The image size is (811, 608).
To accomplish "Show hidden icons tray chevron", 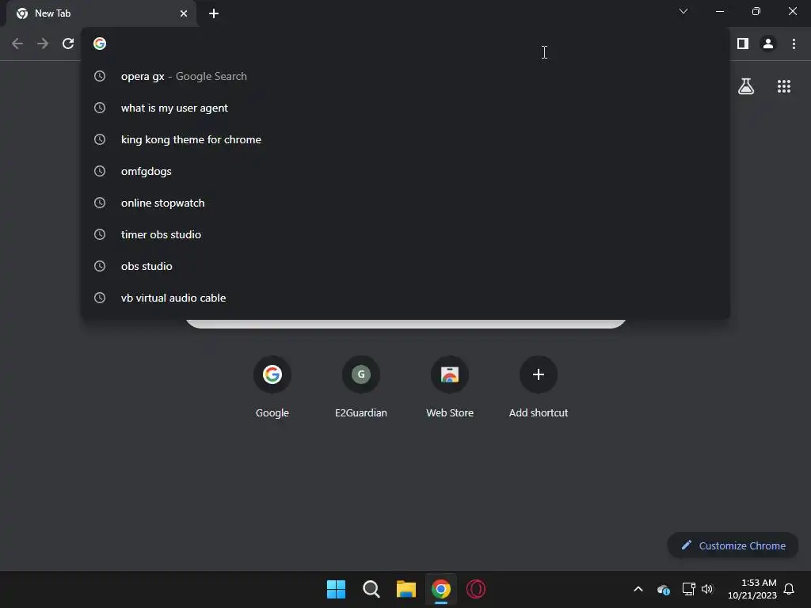I will (x=638, y=589).
